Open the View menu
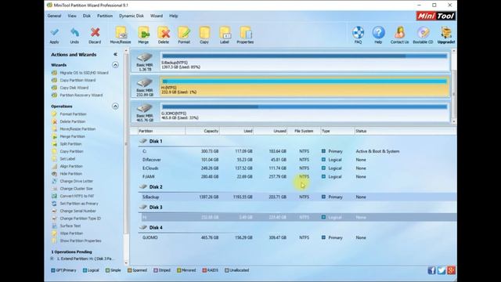 pyautogui.click(x=72, y=16)
